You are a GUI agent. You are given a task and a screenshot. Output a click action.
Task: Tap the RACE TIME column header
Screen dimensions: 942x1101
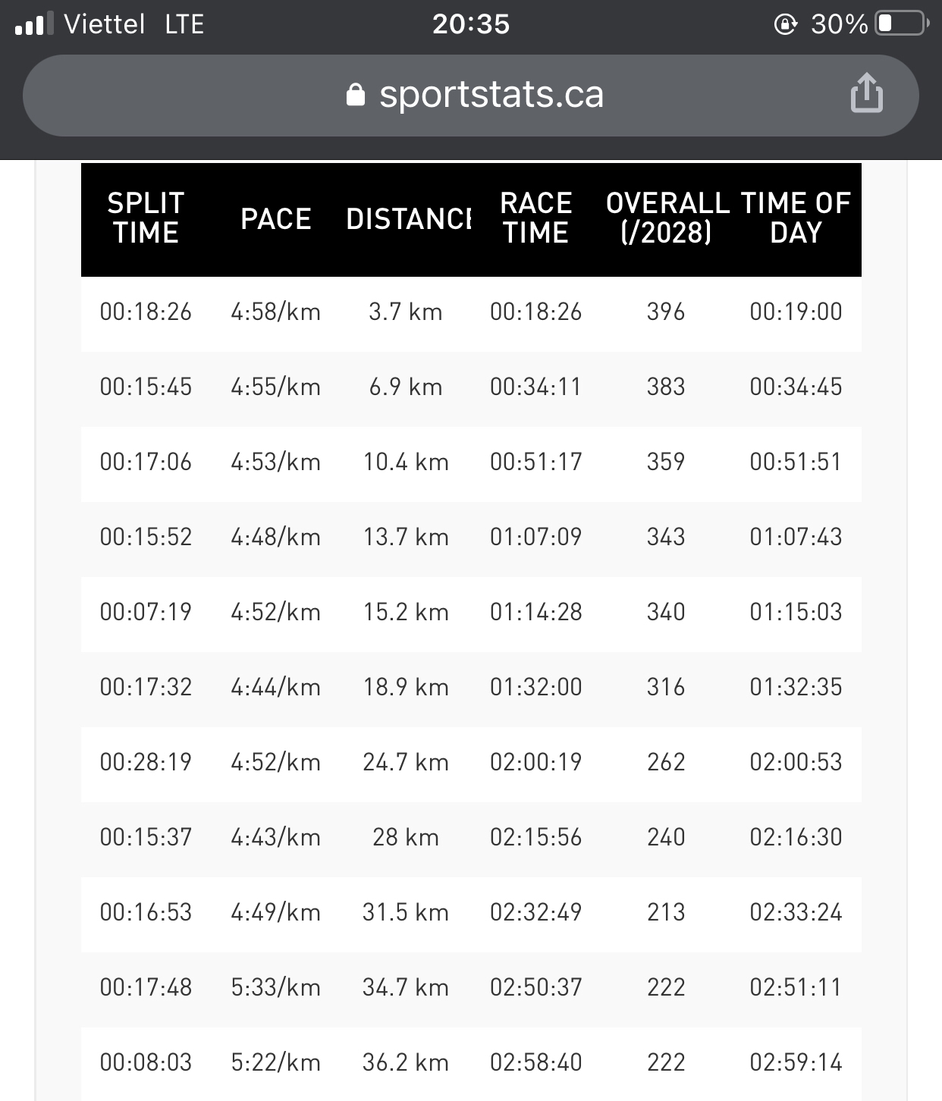(535, 218)
